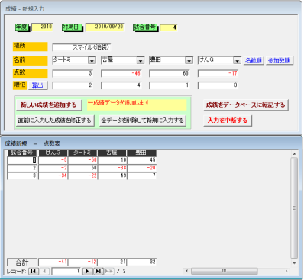Click 入力を中断する button
This screenshot has width=304, height=280.
(228, 121)
